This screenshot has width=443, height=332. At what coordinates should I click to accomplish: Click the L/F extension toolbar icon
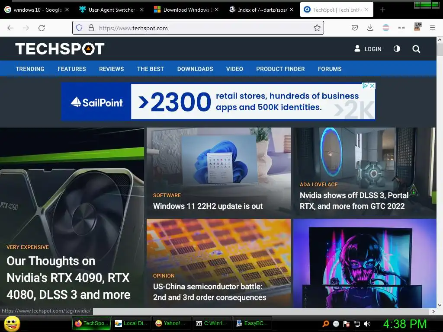click(418, 26)
